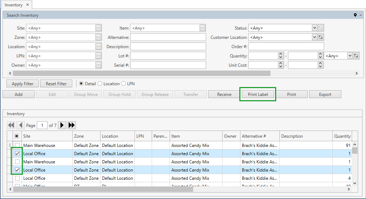Go to first inventory page

click(11, 125)
